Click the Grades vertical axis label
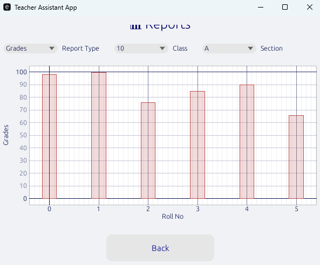 (6, 135)
